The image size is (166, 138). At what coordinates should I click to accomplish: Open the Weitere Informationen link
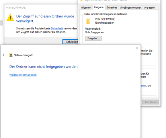click(23, 75)
